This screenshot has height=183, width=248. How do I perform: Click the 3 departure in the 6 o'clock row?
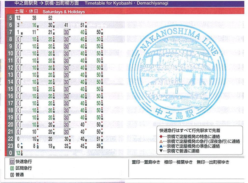[18, 25]
